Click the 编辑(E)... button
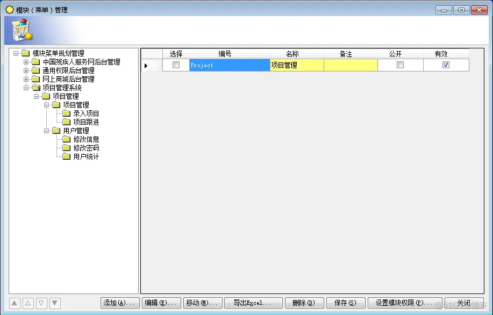Viewport: 493px width, 315px height. pos(161,303)
